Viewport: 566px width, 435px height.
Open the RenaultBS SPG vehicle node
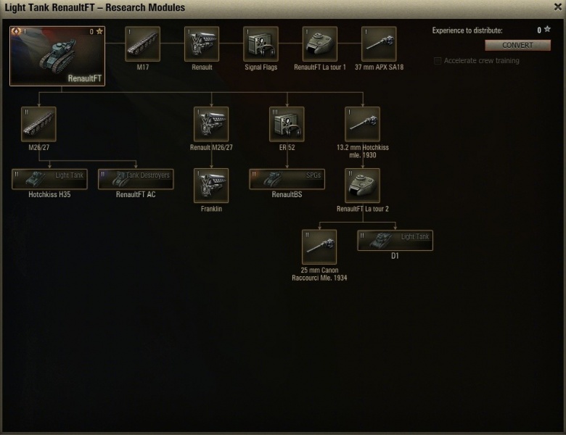287,179
